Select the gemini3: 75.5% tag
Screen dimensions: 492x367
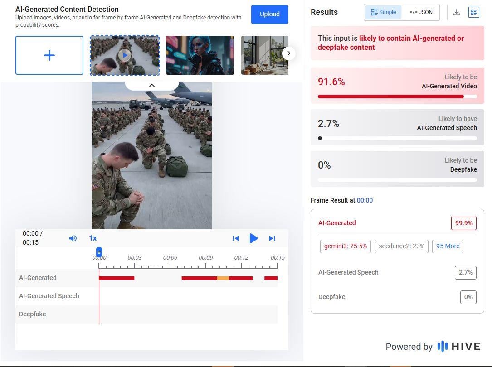coord(345,246)
